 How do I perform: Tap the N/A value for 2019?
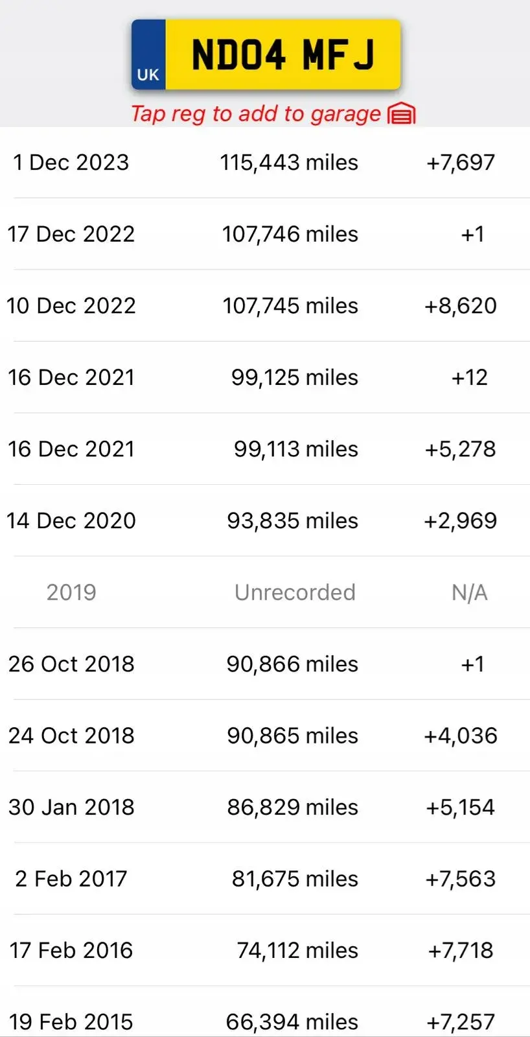[x=470, y=592]
